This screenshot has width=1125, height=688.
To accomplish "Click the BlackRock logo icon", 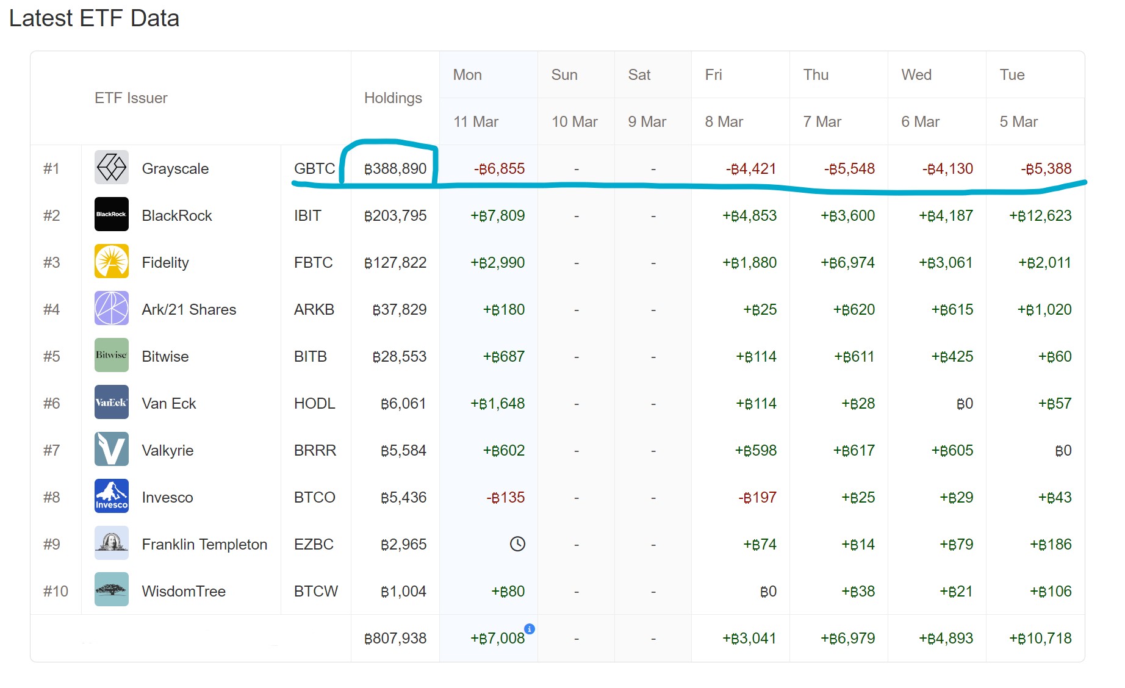I will [x=111, y=215].
